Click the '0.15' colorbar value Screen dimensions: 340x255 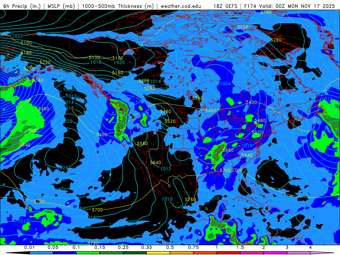[x=100, y=247]
